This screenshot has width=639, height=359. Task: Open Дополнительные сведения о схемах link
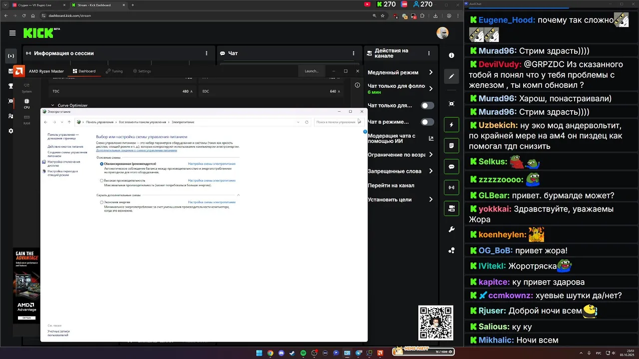[x=136, y=150]
